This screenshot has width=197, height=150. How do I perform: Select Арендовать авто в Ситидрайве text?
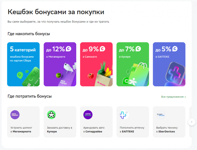[94, 130]
